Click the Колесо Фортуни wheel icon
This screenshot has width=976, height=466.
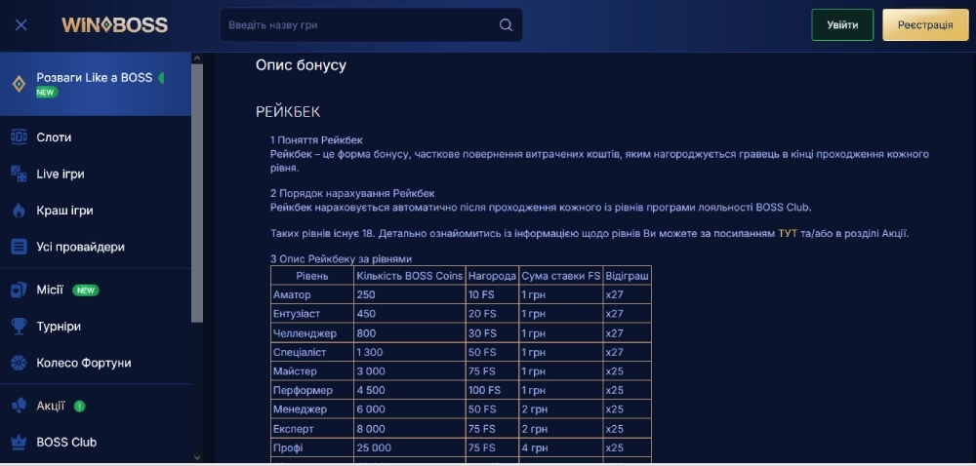point(19,363)
